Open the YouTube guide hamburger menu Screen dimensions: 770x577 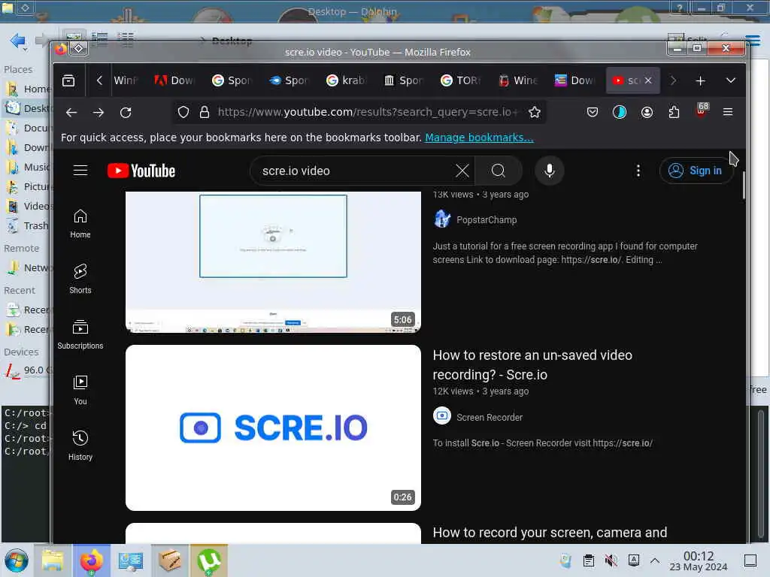tap(80, 171)
